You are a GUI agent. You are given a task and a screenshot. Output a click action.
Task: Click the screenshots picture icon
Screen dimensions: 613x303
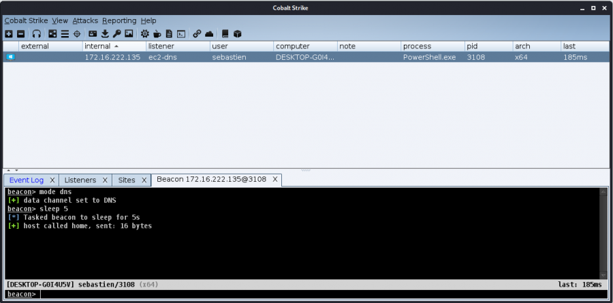pos(129,33)
